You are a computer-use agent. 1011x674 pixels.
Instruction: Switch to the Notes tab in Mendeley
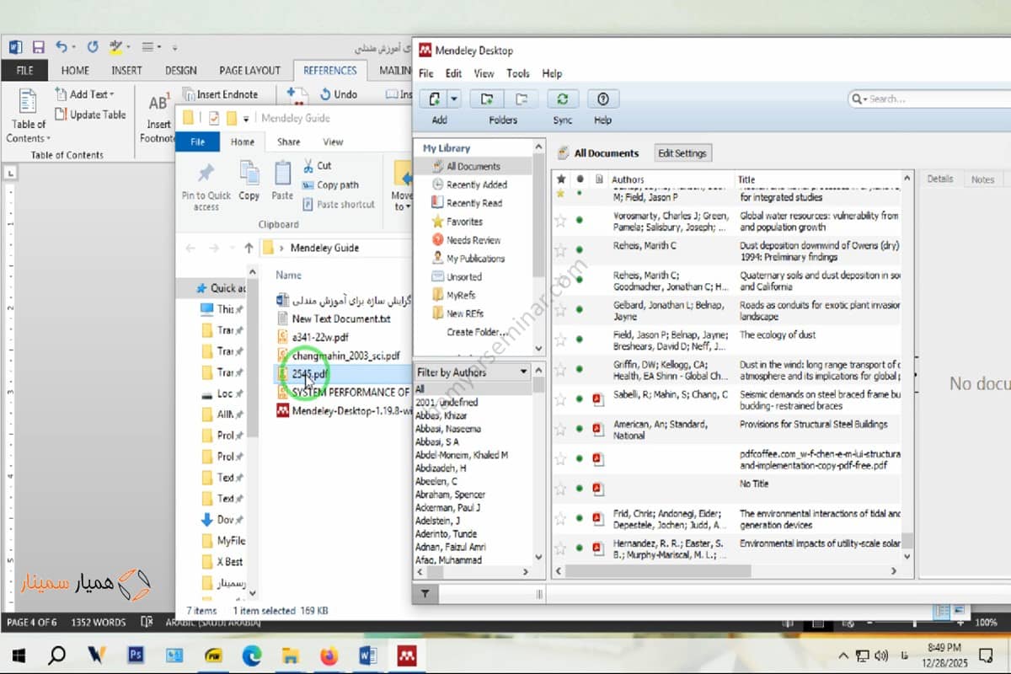tap(982, 179)
